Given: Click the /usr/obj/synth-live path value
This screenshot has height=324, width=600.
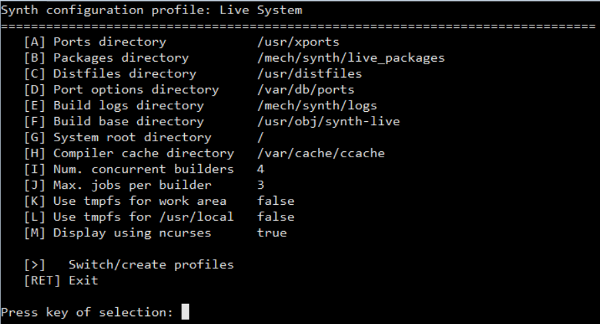Looking at the screenshot, I should coord(328,122).
